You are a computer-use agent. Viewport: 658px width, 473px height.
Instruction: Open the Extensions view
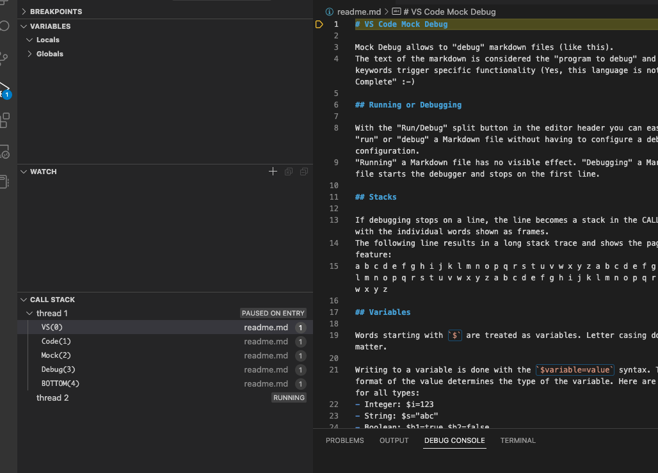(4, 120)
